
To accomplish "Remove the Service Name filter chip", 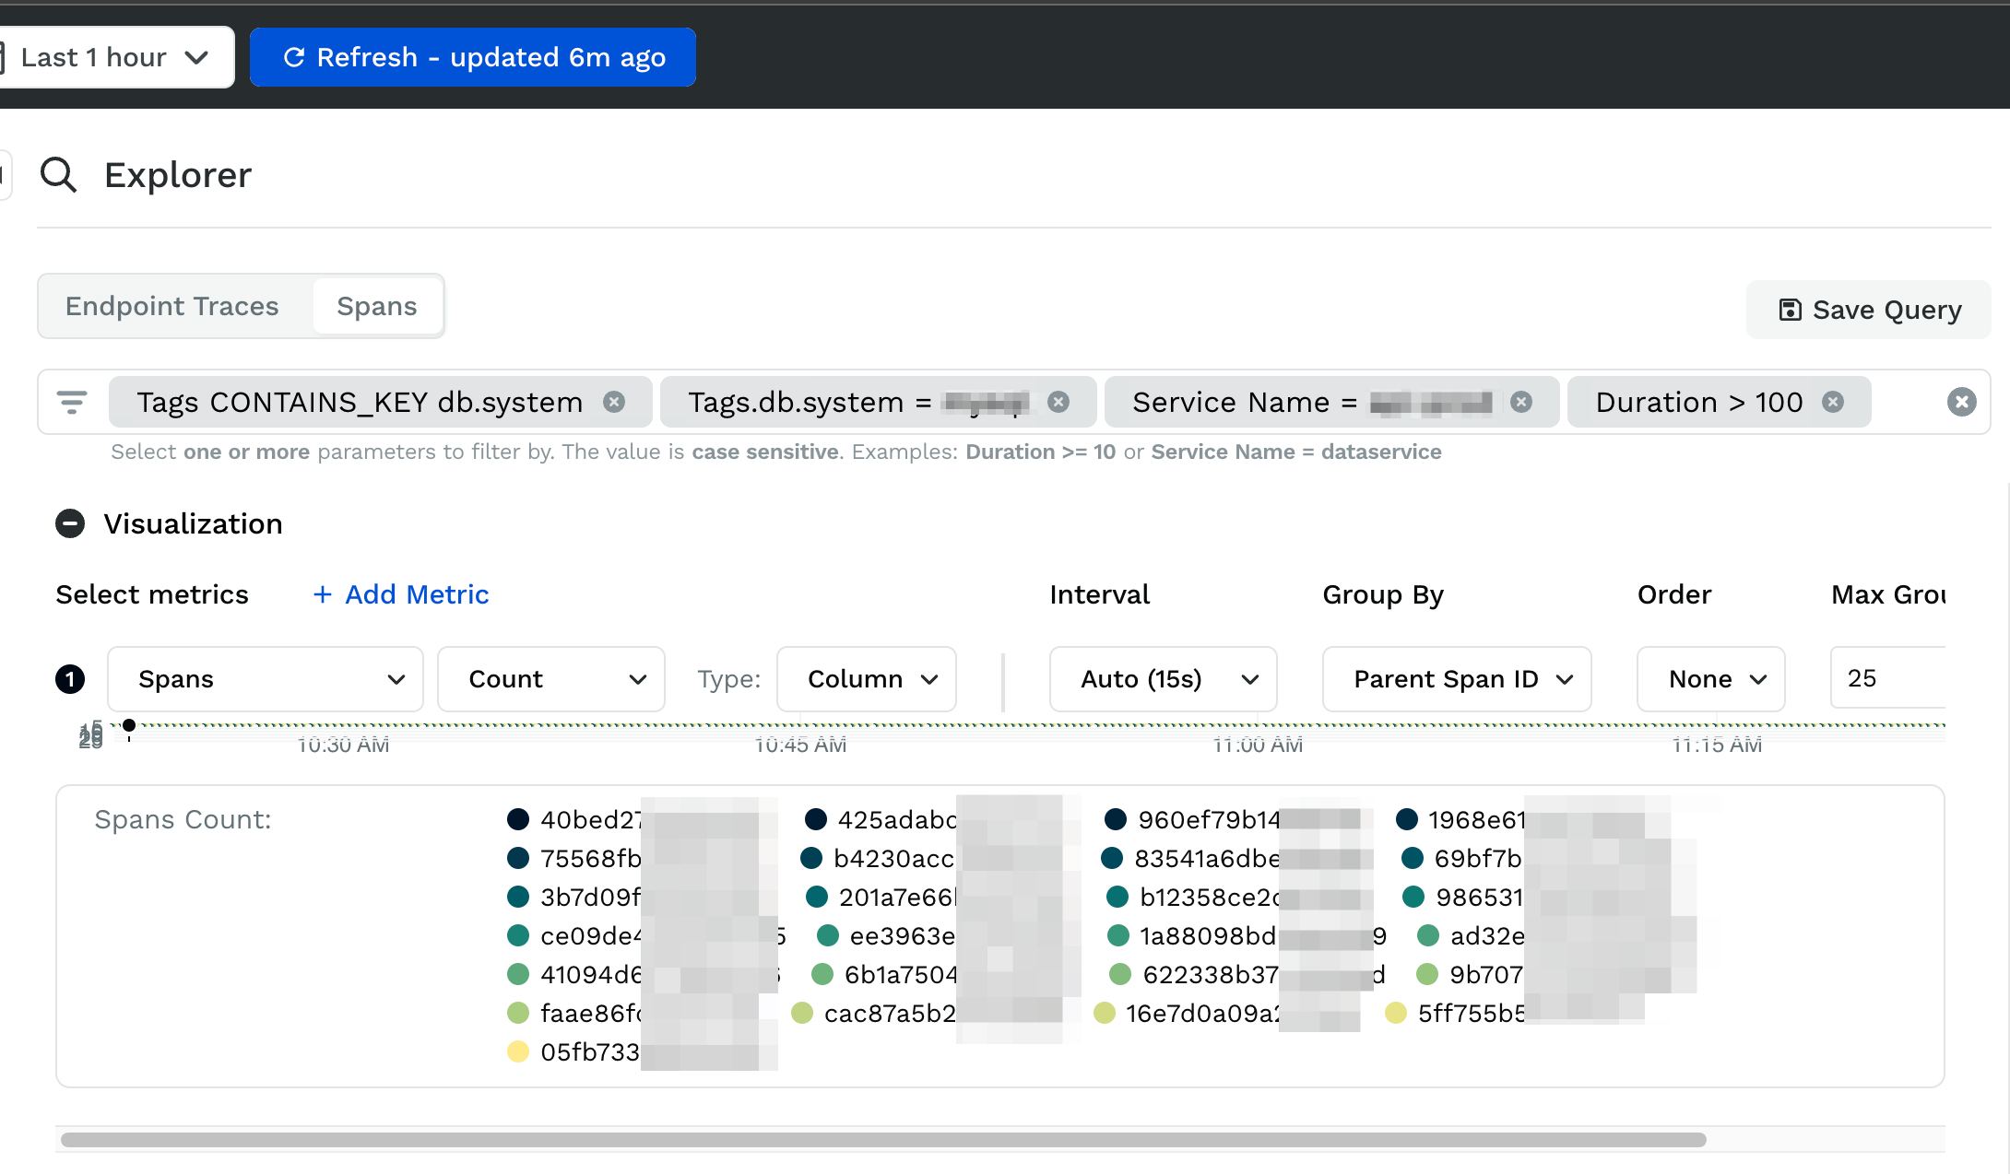I will click(x=1521, y=402).
